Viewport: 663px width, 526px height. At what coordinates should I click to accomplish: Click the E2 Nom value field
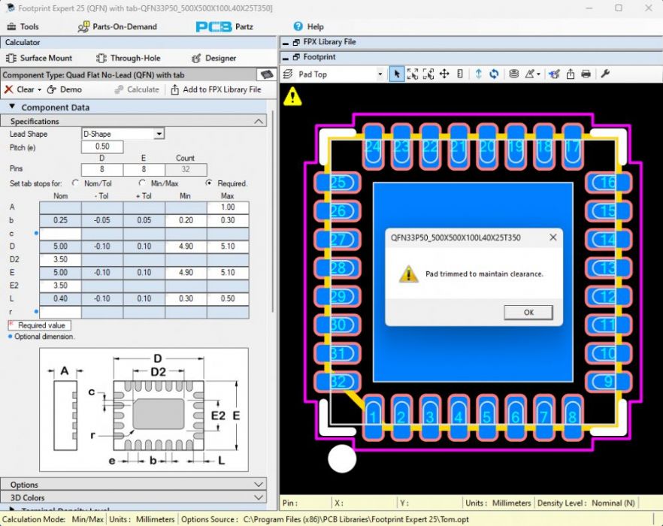tap(60, 286)
